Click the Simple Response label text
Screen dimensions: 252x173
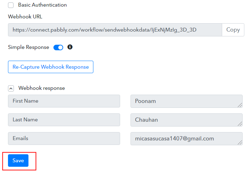pyautogui.click(x=28, y=47)
